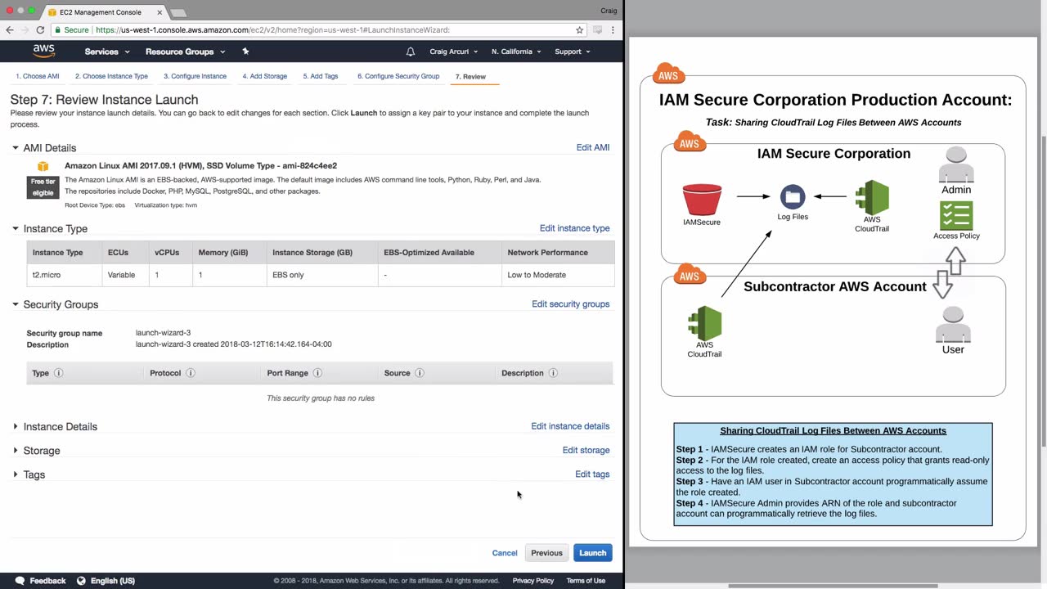The image size is (1047, 589).
Task: Expand the Instance Details section
Action: 16,426
